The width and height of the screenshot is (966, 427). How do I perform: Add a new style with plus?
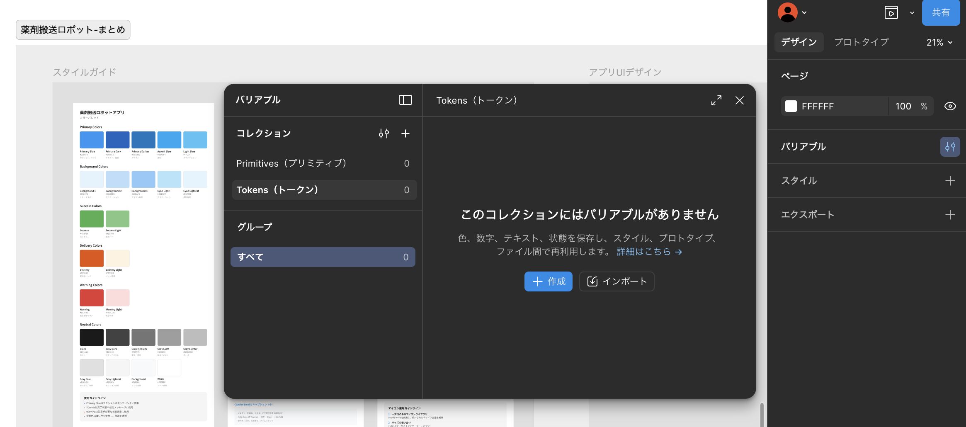[x=950, y=181]
